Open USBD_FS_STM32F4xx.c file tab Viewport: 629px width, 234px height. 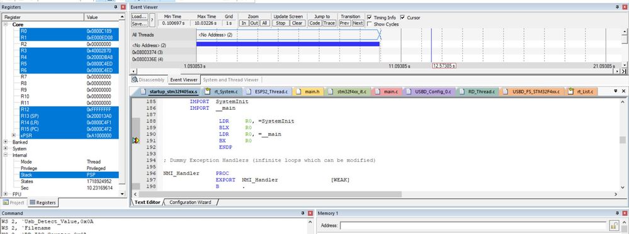(x=532, y=92)
